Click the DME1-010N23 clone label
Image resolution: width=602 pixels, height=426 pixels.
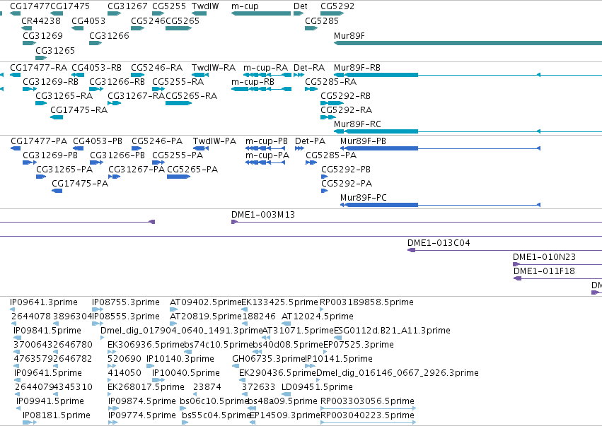click(545, 257)
